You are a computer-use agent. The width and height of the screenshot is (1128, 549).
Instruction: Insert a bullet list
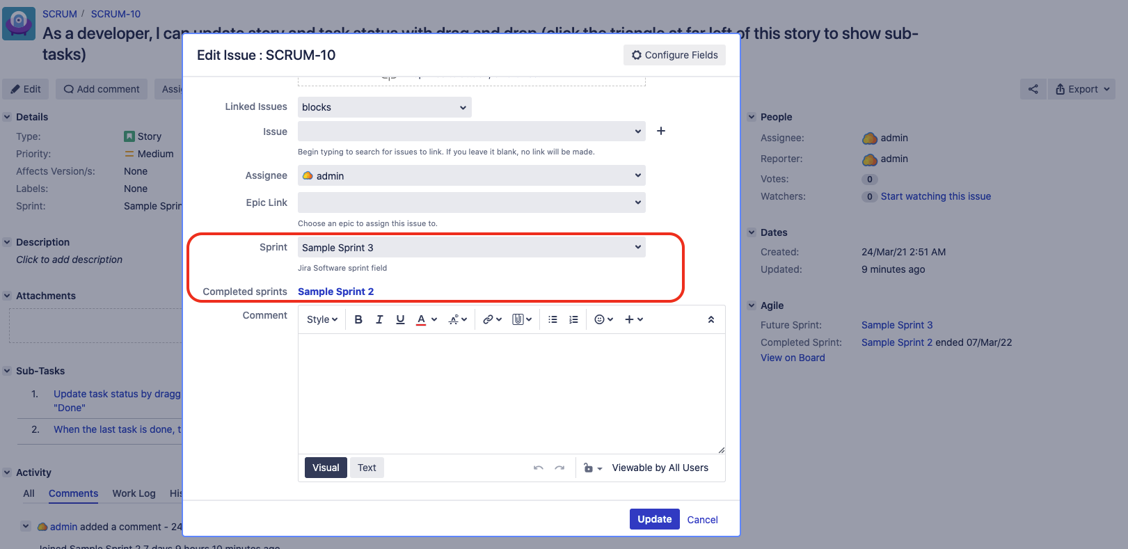(x=553, y=319)
